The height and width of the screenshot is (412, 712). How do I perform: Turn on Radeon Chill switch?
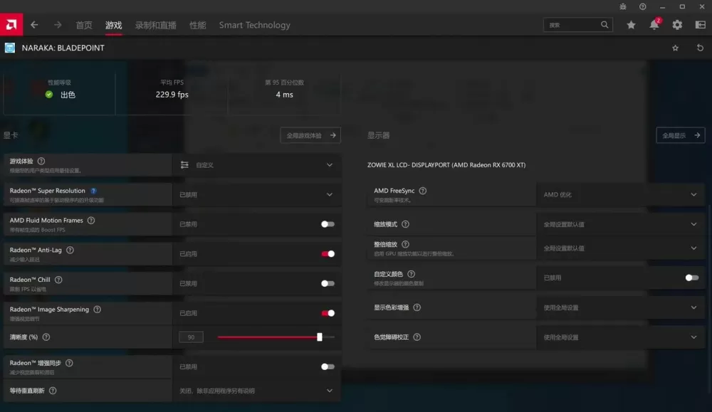click(x=328, y=284)
